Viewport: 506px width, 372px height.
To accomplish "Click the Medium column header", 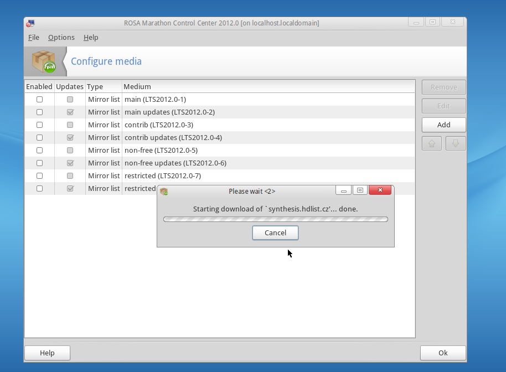I will (269, 86).
